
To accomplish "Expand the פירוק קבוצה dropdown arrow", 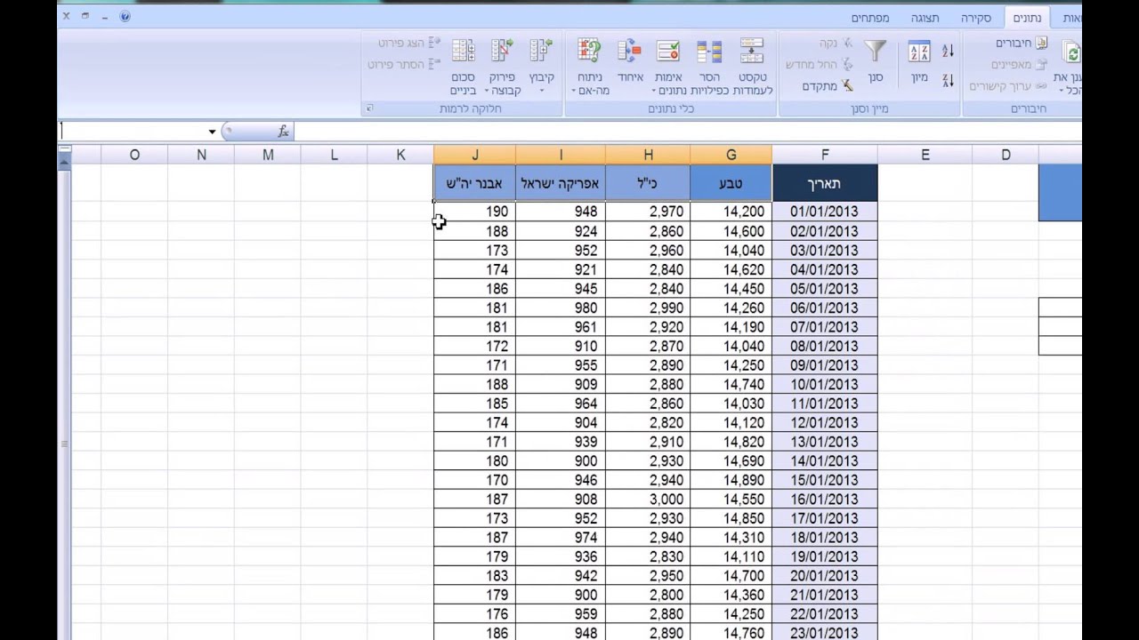I will 487,91.
